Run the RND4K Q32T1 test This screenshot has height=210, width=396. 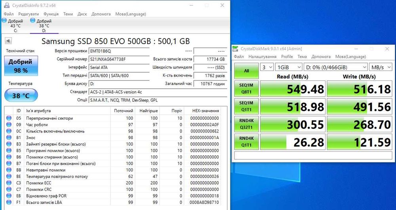246,124
